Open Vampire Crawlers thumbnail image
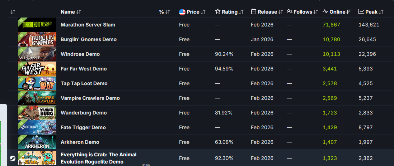This screenshot has height=166, width=394. 37,98
